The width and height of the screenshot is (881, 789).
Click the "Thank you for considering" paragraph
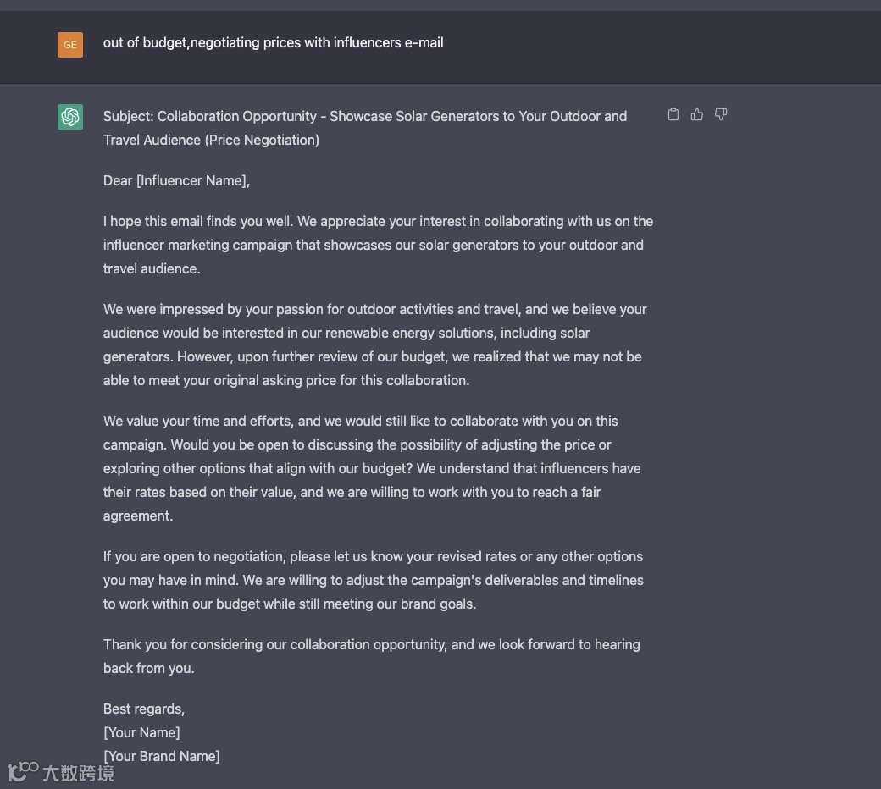(371, 656)
